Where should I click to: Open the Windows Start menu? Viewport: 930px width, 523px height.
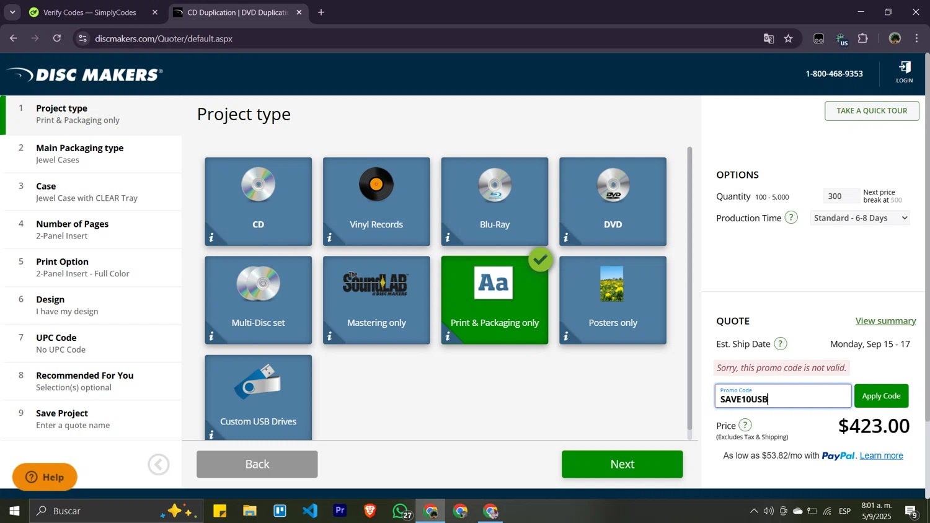pyautogui.click(x=14, y=511)
